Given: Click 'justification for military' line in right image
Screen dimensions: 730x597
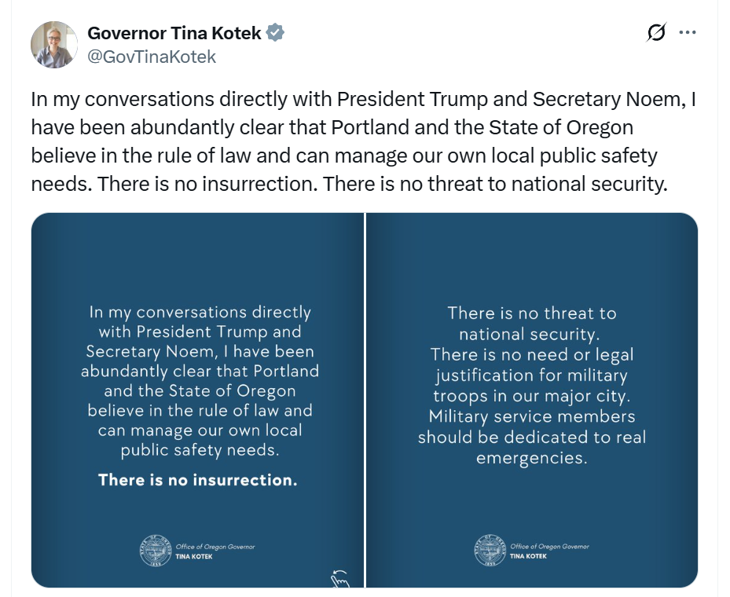Looking at the screenshot, I should [532, 375].
